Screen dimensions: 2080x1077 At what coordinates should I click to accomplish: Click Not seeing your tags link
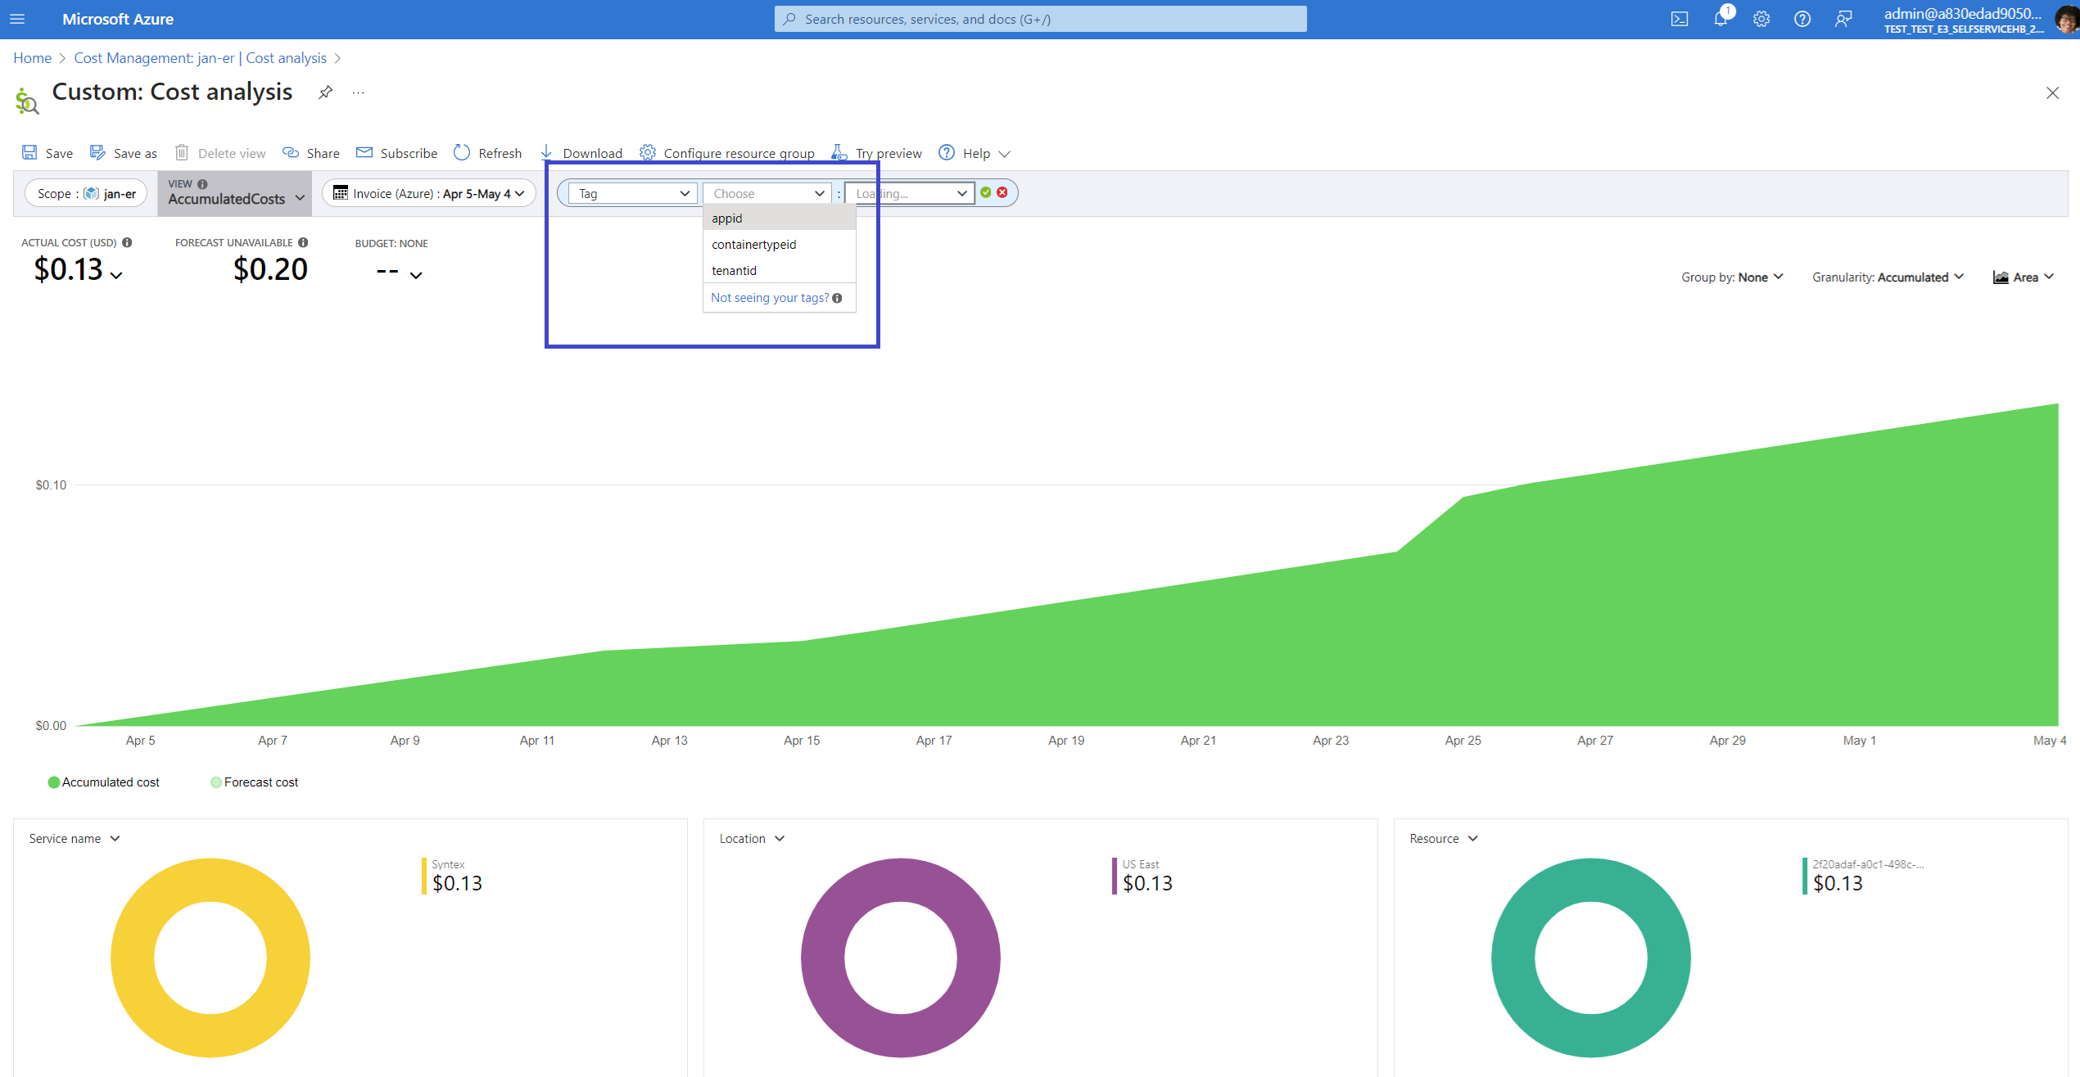coord(769,298)
